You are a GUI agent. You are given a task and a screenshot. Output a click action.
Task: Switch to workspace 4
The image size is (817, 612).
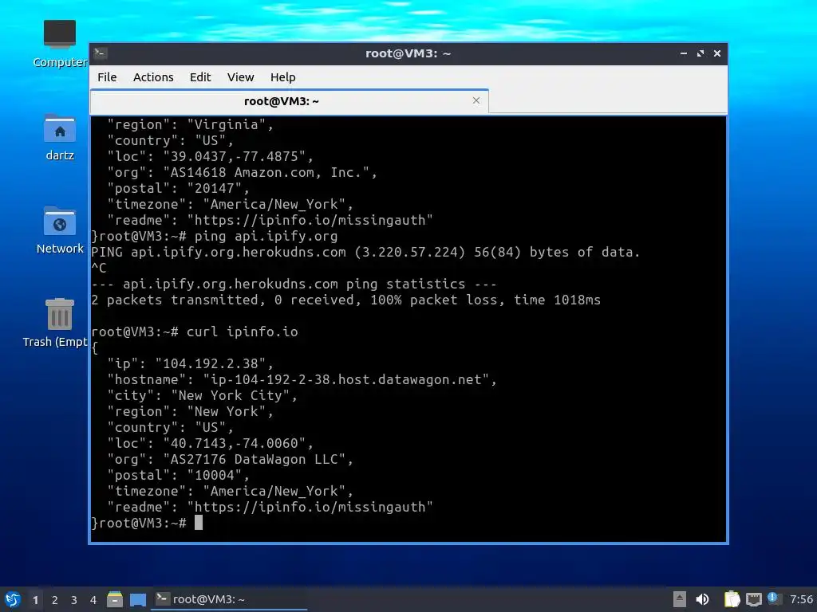(x=93, y=600)
